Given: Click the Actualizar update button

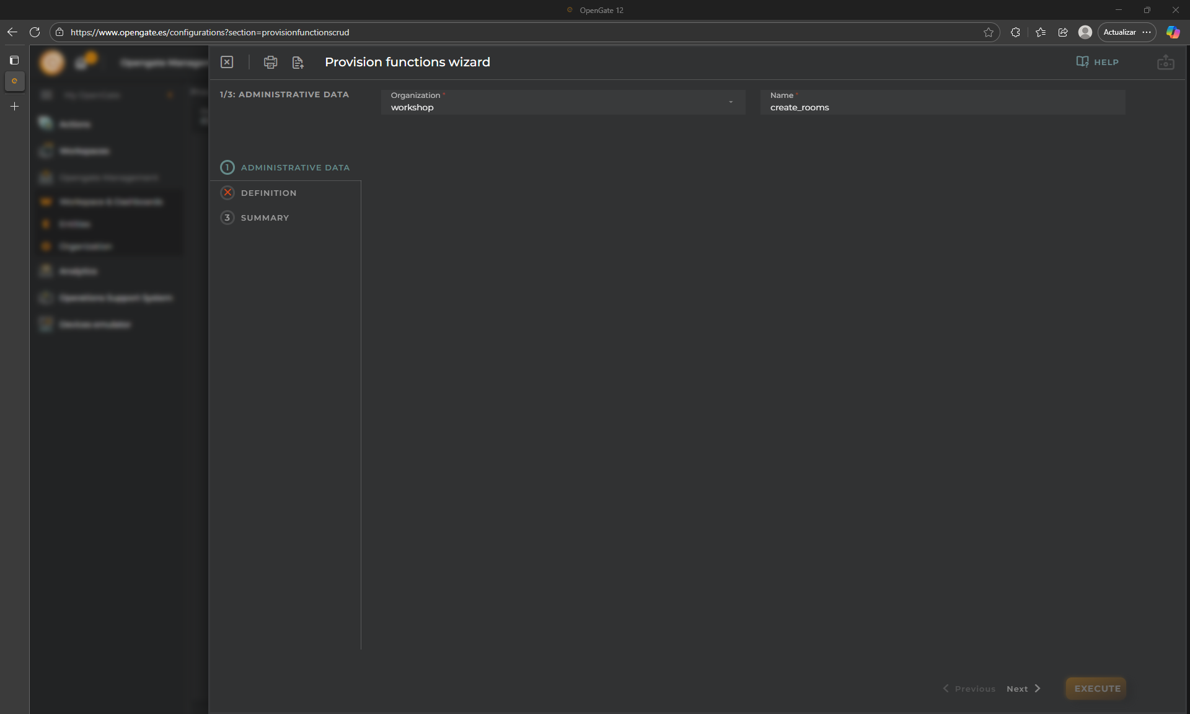Looking at the screenshot, I should click(1119, 32).
